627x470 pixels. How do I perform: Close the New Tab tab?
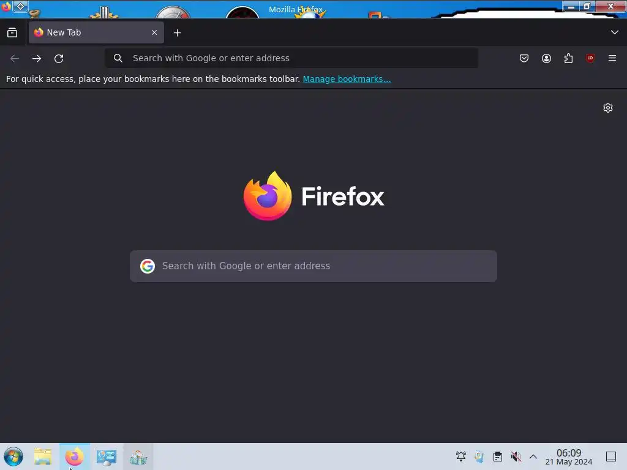point(154,32)
